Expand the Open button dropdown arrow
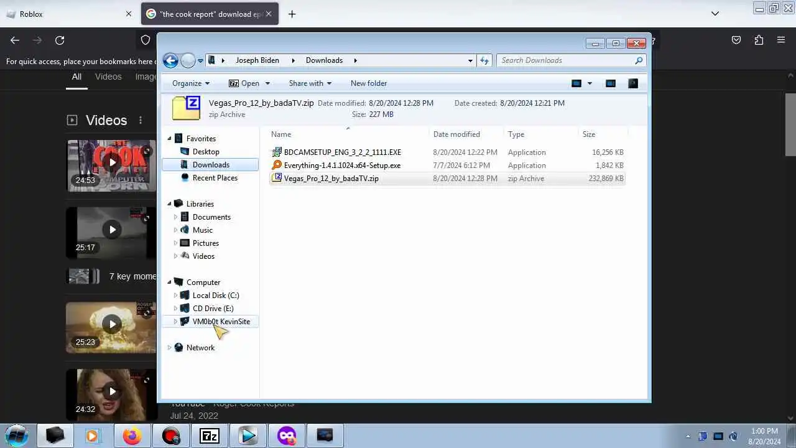 tap(267, 83)
